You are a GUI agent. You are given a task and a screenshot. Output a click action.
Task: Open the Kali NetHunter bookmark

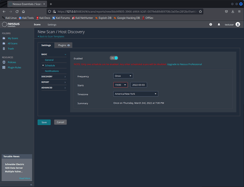coord(82,18)
